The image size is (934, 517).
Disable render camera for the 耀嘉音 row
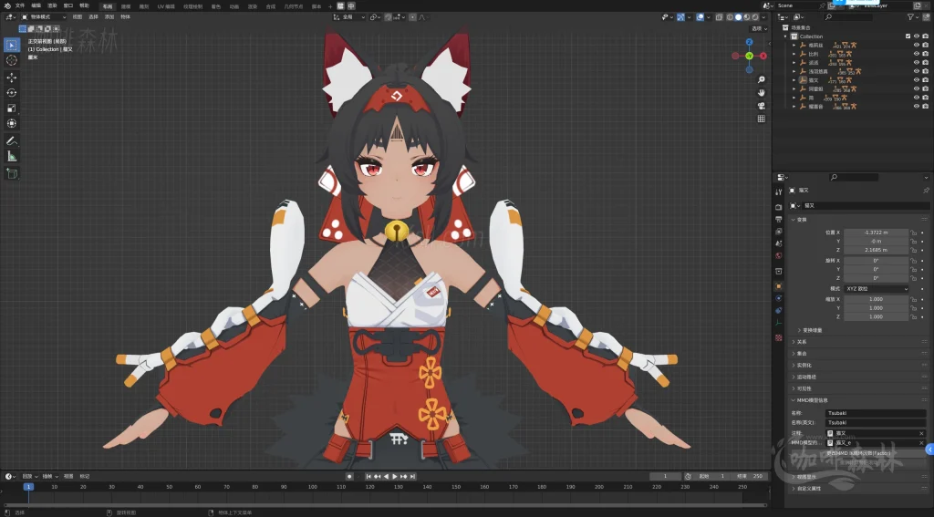point(925,106)
